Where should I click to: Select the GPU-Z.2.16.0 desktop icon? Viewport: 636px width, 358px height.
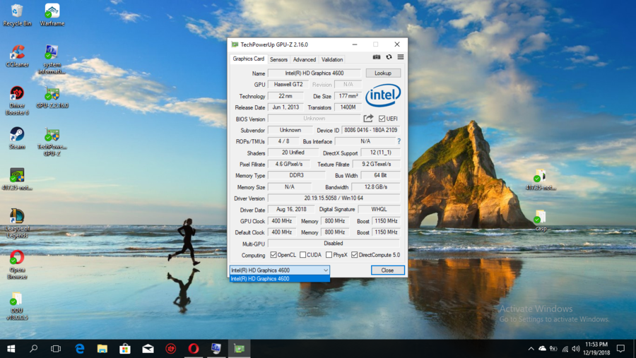[52, 97]
